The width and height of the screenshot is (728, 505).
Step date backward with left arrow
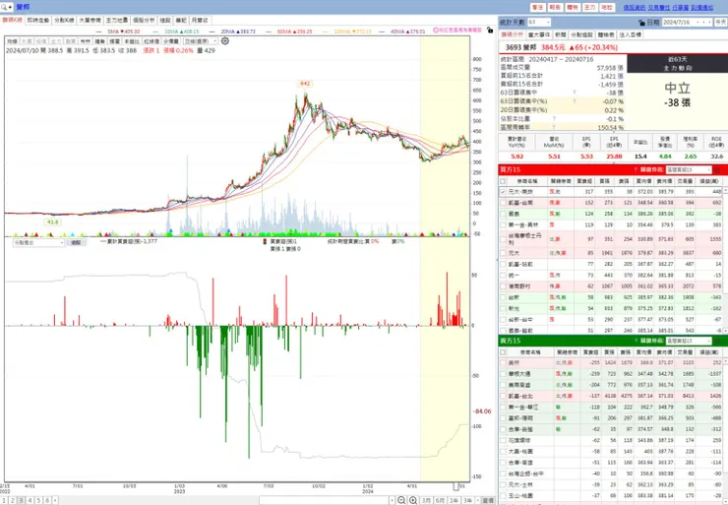pos(704,23)
